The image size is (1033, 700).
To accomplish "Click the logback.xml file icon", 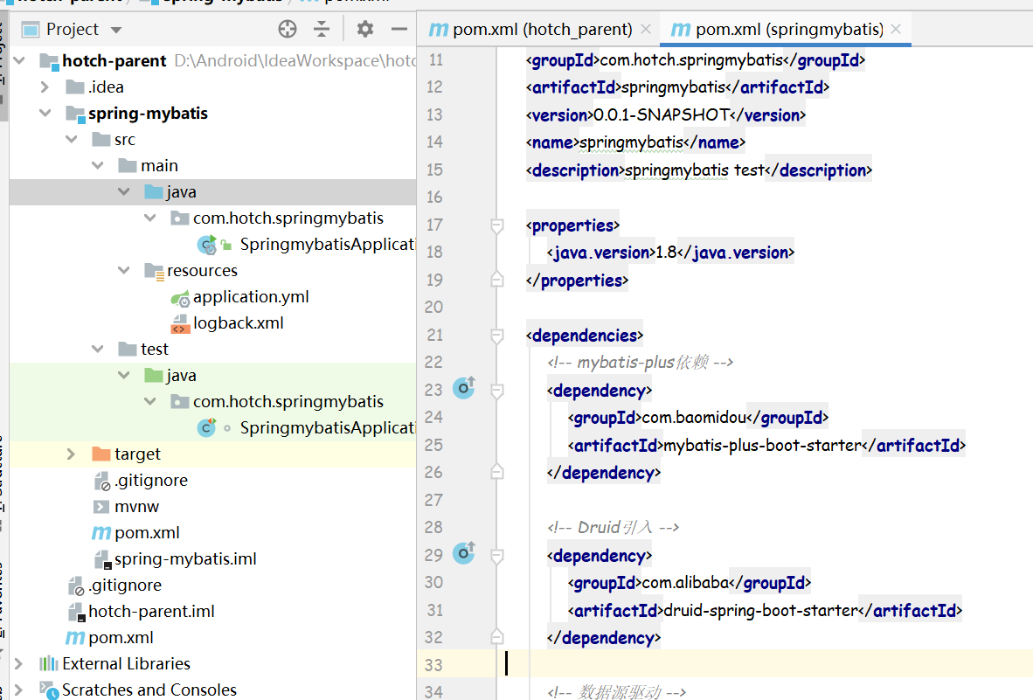I will coord(180,323).
